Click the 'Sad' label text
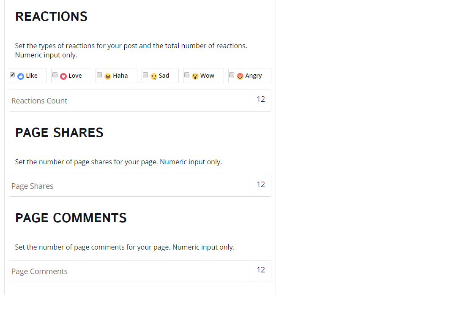This screenshot has height=318, width=473. pos(164,76)
